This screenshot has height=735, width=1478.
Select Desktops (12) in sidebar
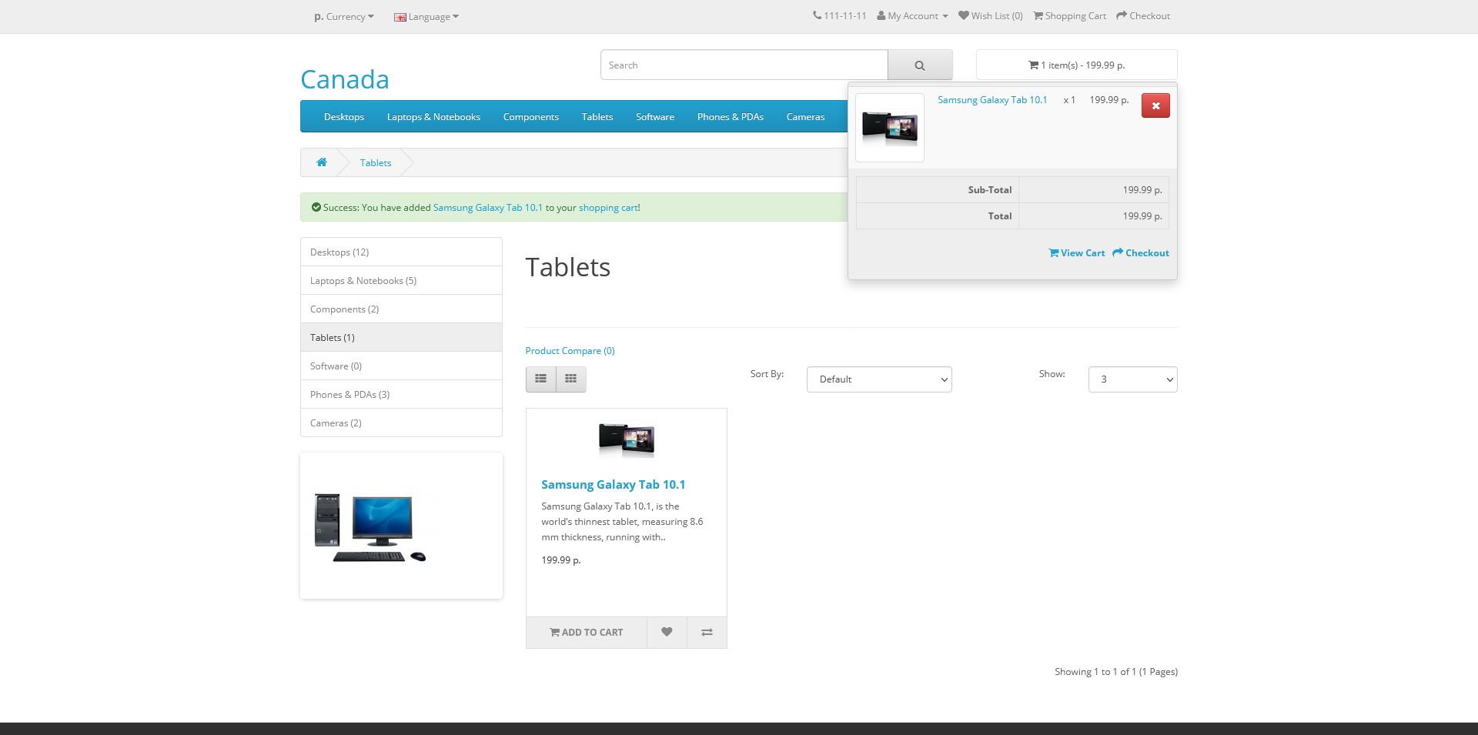[x=401, y=252]
